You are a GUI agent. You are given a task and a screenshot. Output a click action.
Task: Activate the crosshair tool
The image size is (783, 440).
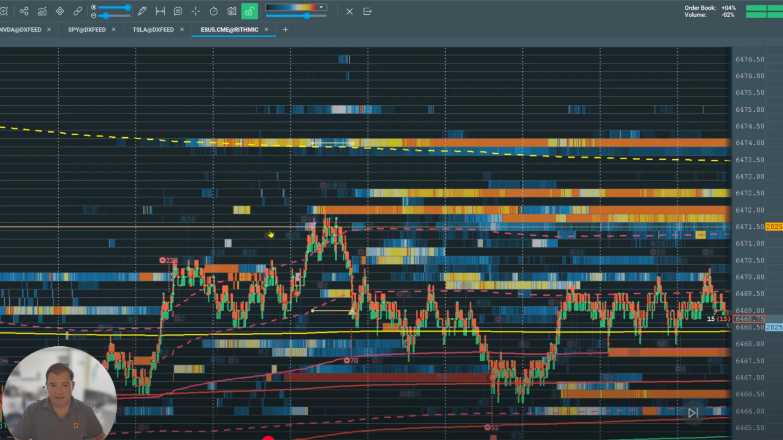pyautogui.click(x=196, y=11)
